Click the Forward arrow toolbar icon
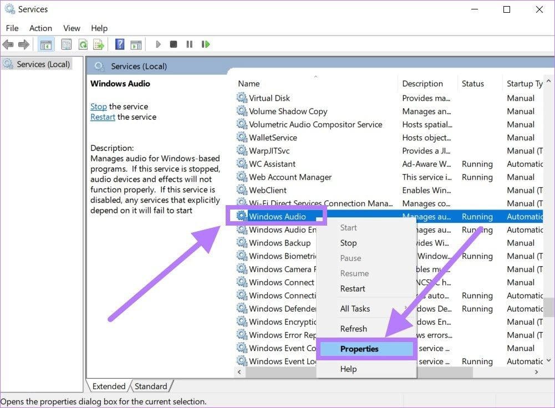 click(x=23, y=44)
